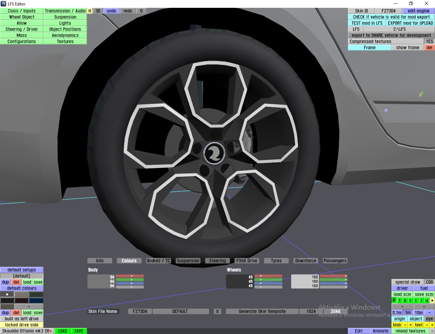
Task: Click edit engine button
Action: click(x=419, y=11)
